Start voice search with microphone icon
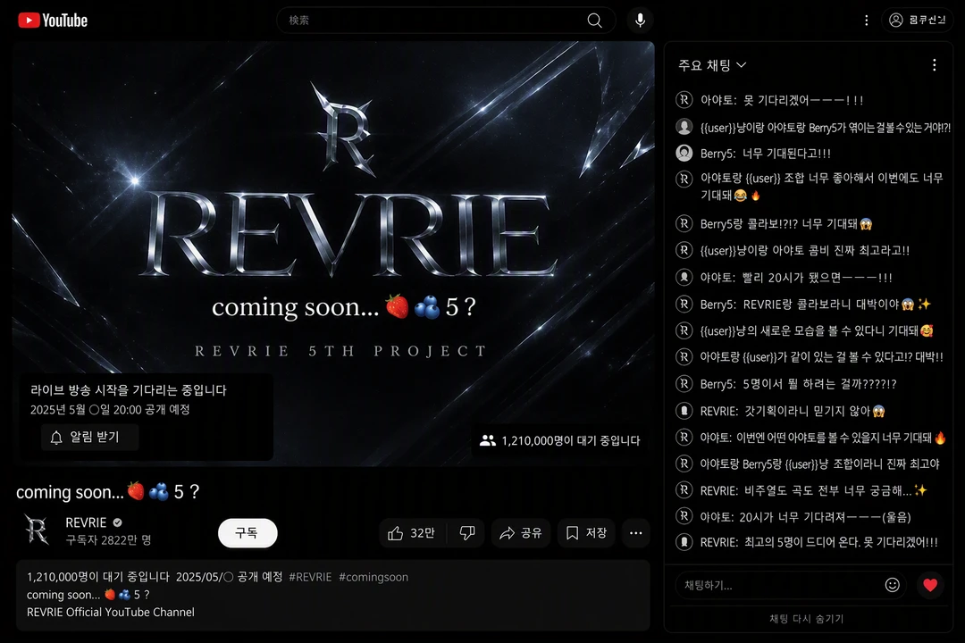965x643 pixels. [x=640, y=21]
